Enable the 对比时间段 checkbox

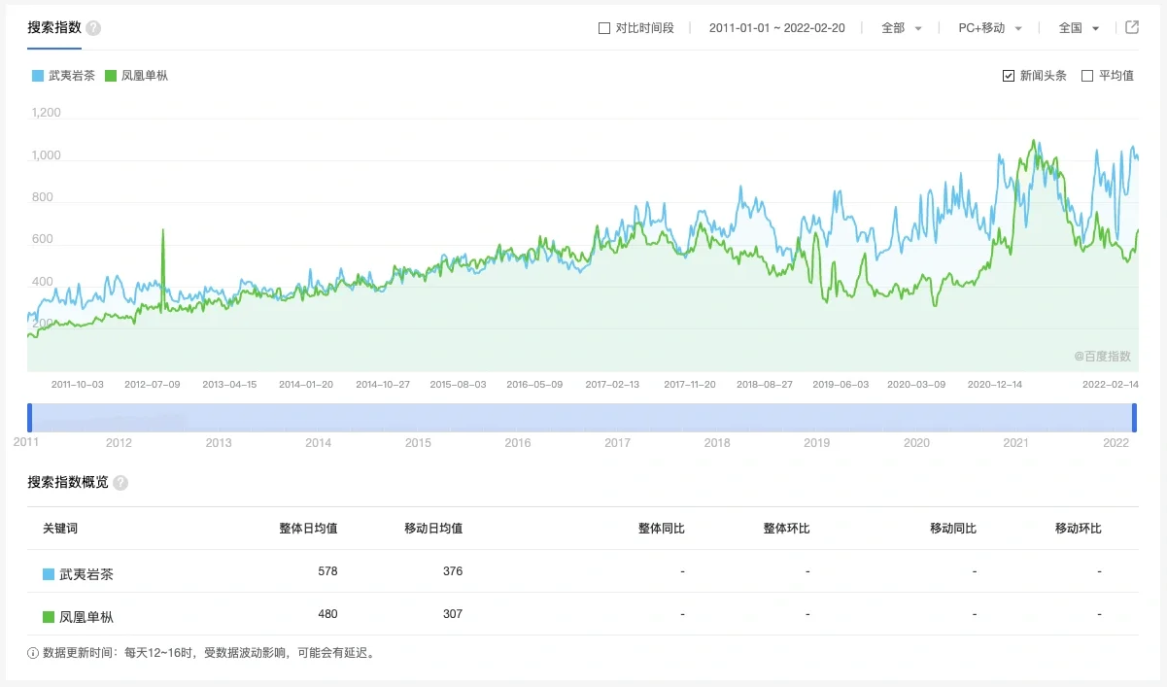coord(604,28)
